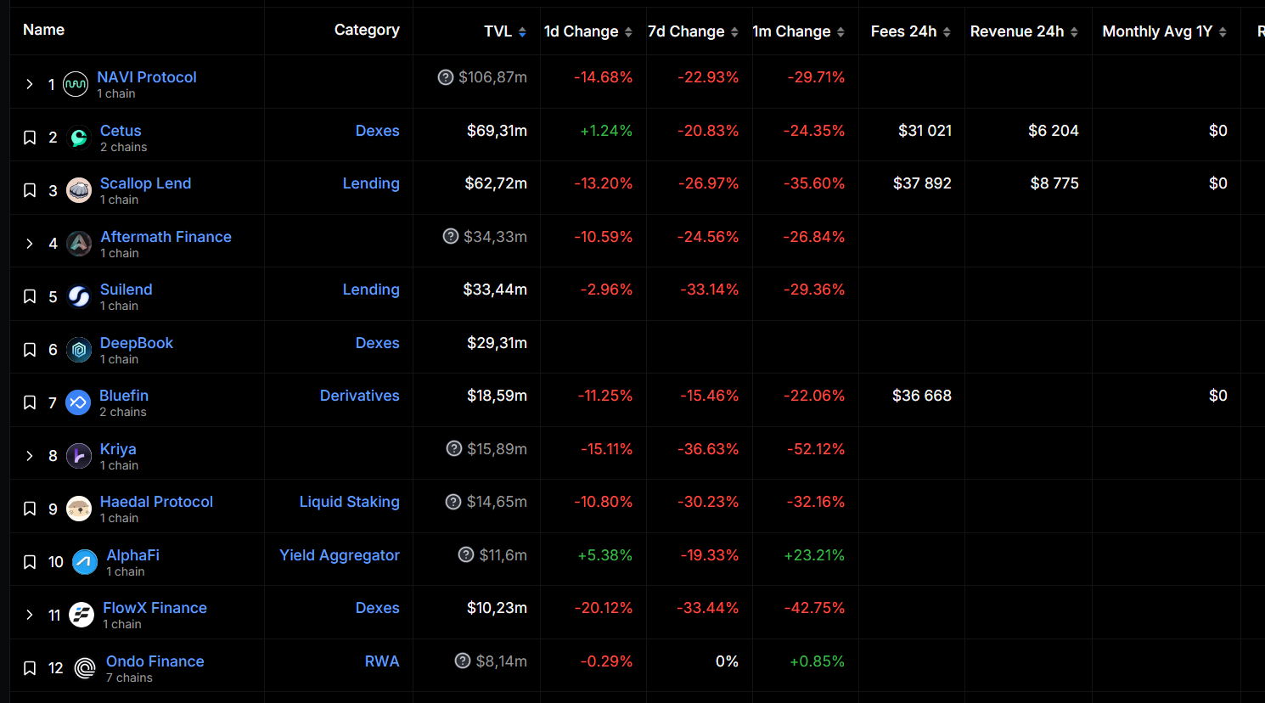Open the Bluefin protocol page
This screenshot has height=703, width=1265.
124,396
